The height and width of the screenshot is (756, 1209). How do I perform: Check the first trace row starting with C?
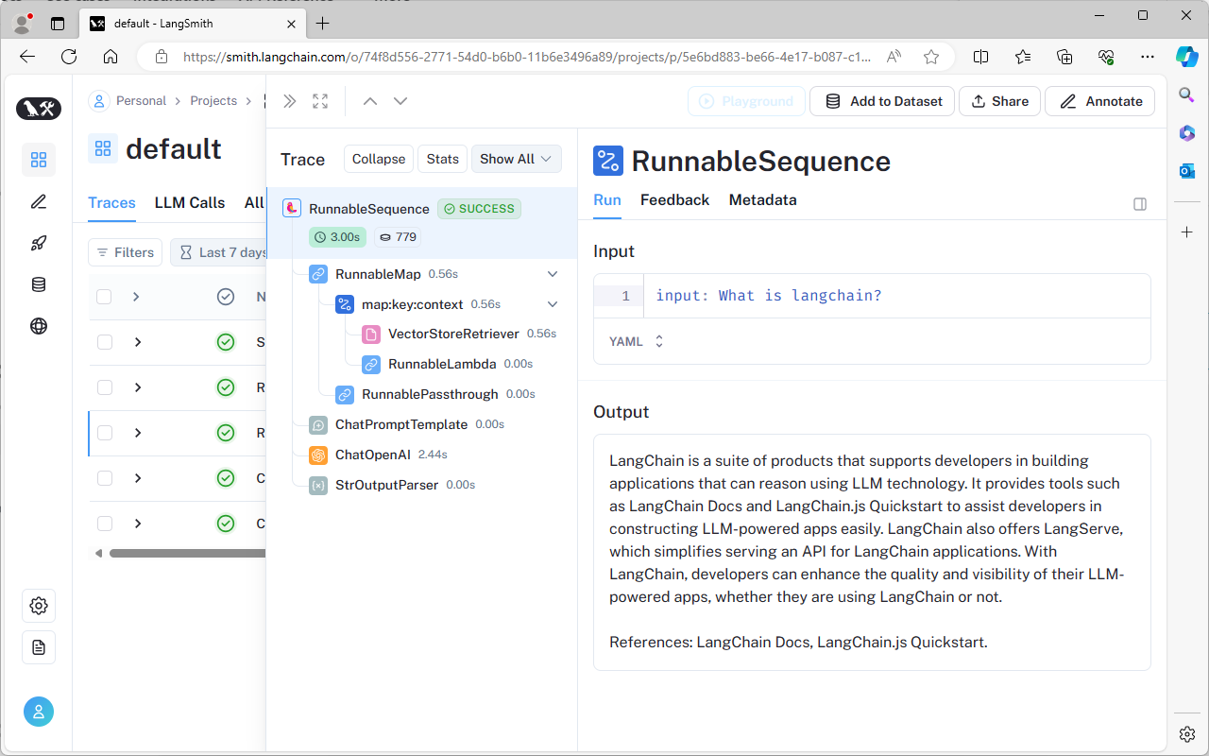(105, 478)
